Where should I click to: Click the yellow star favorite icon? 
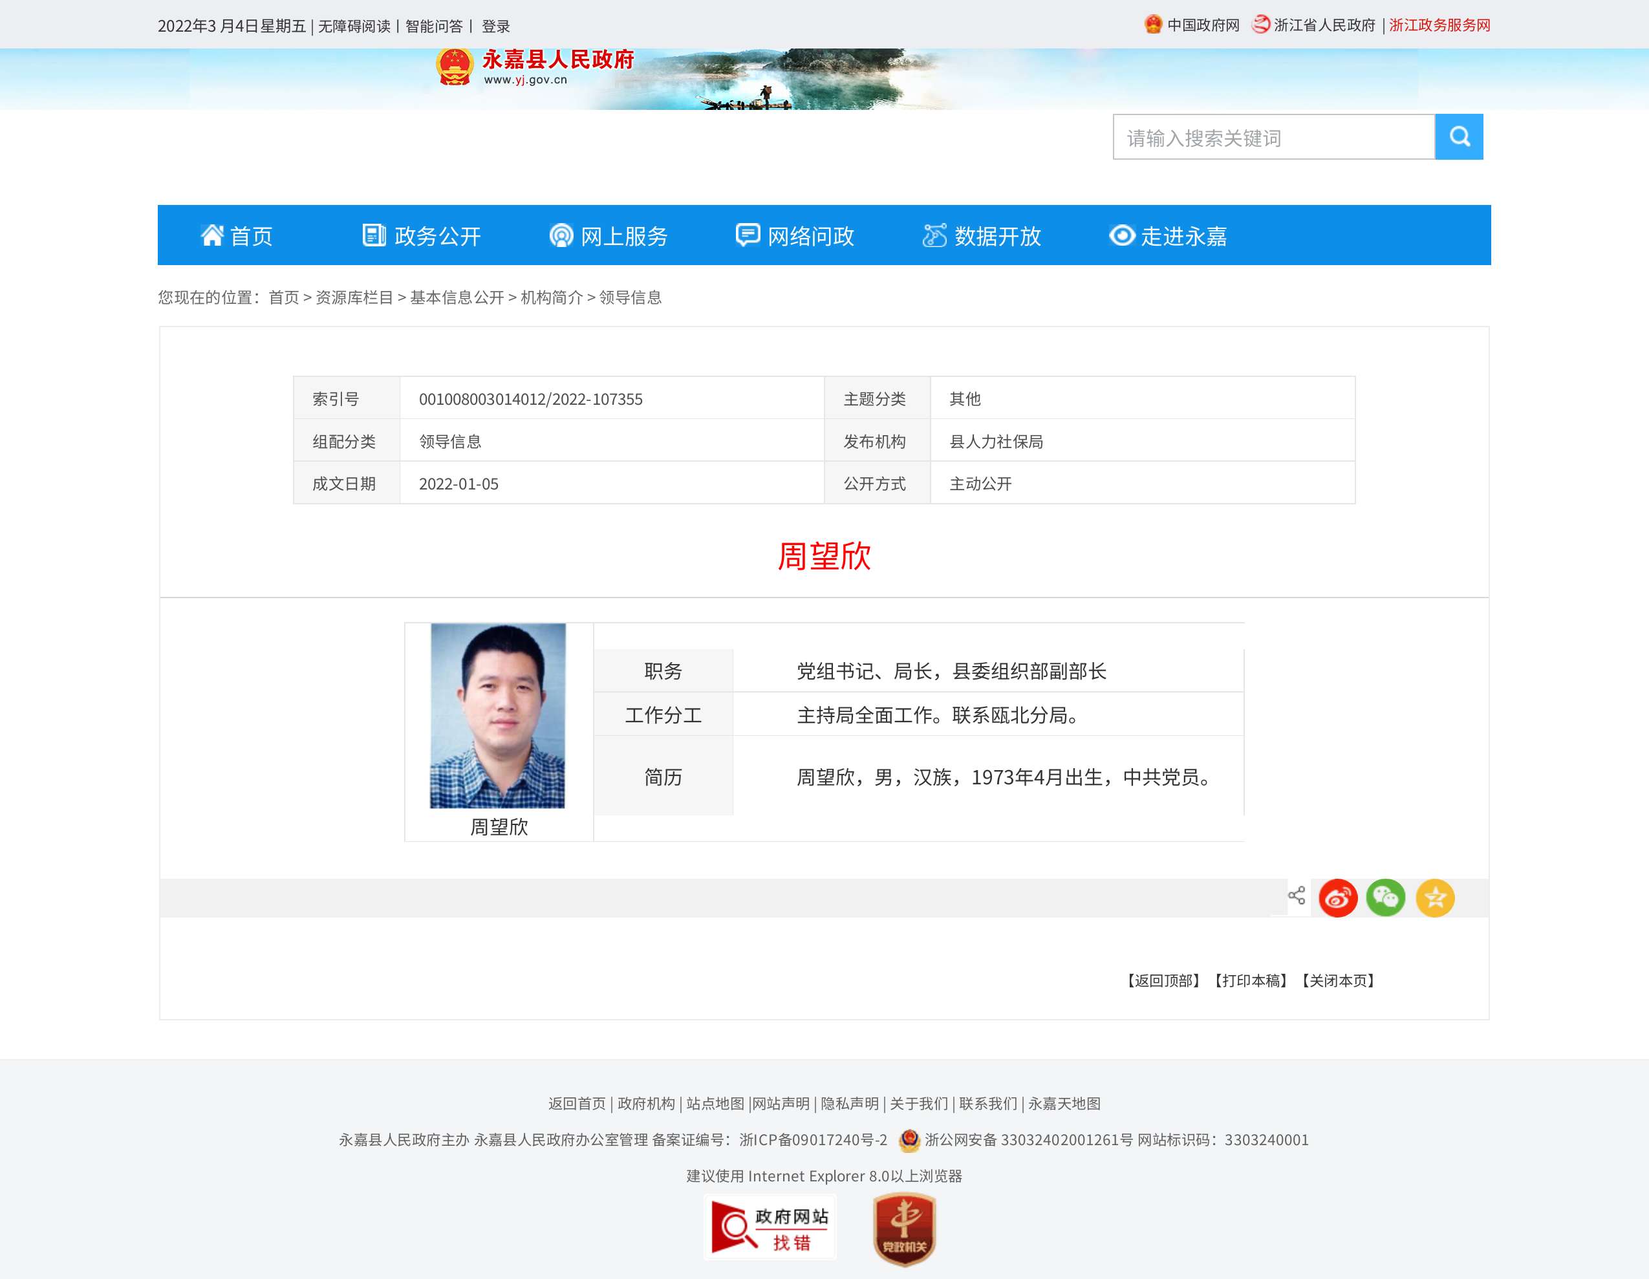click(1434, 897)
